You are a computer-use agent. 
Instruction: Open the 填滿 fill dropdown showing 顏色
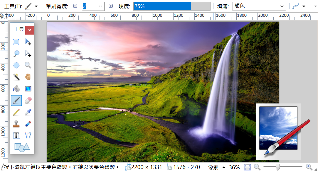pyautogui.click(x=259, y=6)
